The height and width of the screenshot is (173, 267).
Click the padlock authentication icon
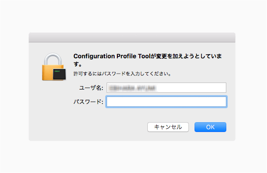[54, 67]
